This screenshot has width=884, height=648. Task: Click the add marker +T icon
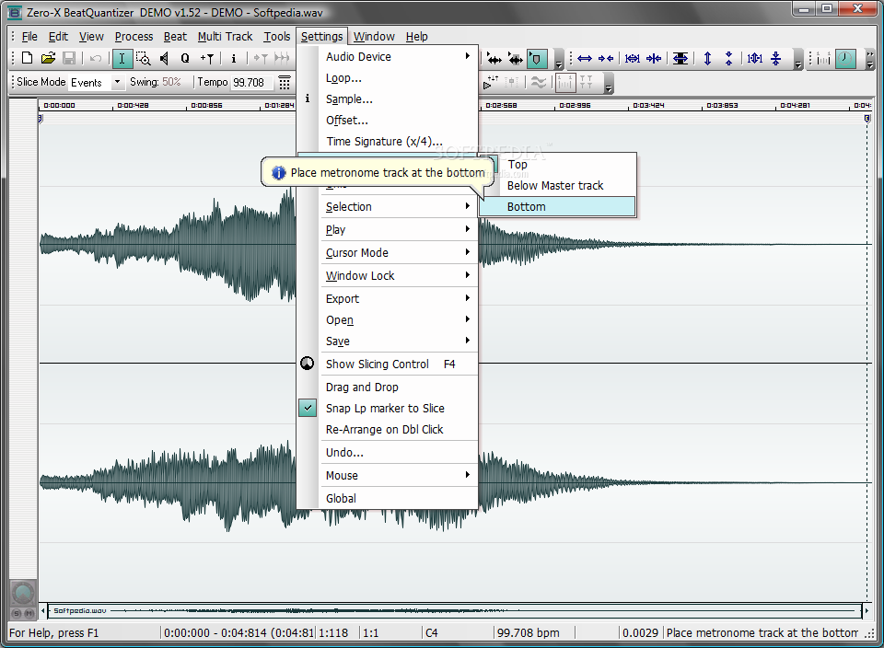click(207, 58)
